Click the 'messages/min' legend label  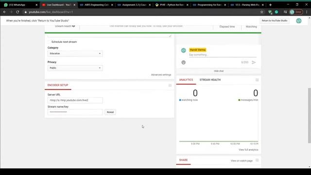click(x=249, y=100)
